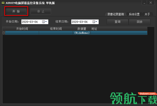The image size is (157, 106).
Task: Click the 开始时间 column header
Action: (x=22, y=29)
